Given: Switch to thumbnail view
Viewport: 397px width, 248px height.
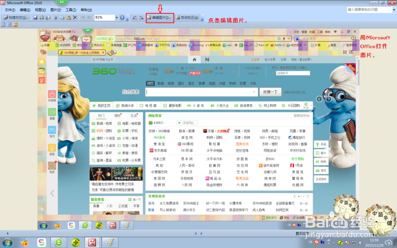Looking at the screenshot, I should pyautogui.click(x=3, y=25).
